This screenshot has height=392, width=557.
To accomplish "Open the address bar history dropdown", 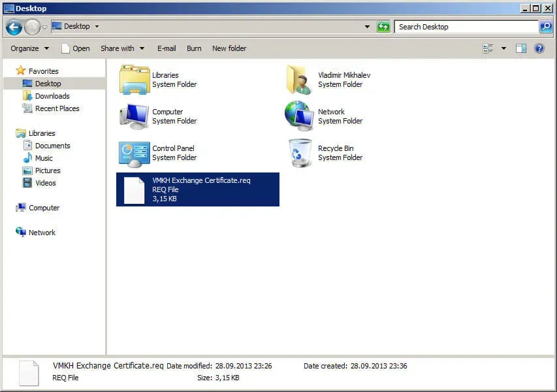I will (x=367, y=27).
